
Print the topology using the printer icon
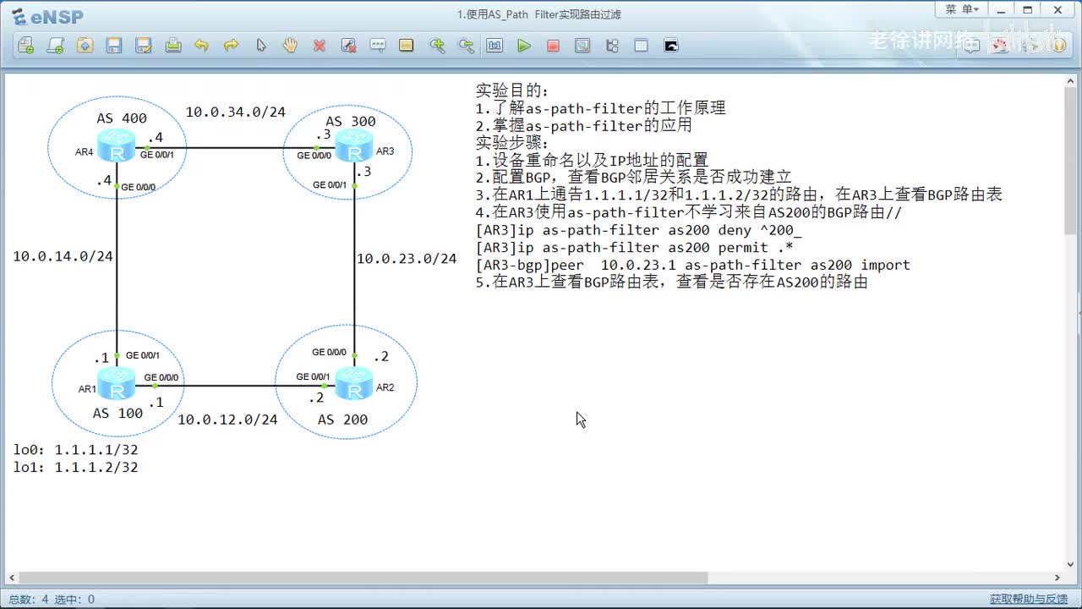173,46
